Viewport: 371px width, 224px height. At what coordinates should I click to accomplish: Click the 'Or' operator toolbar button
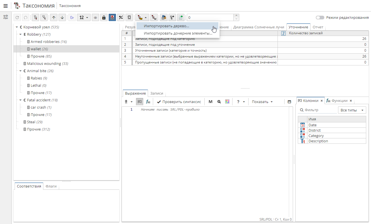click(x=72, y=17)
